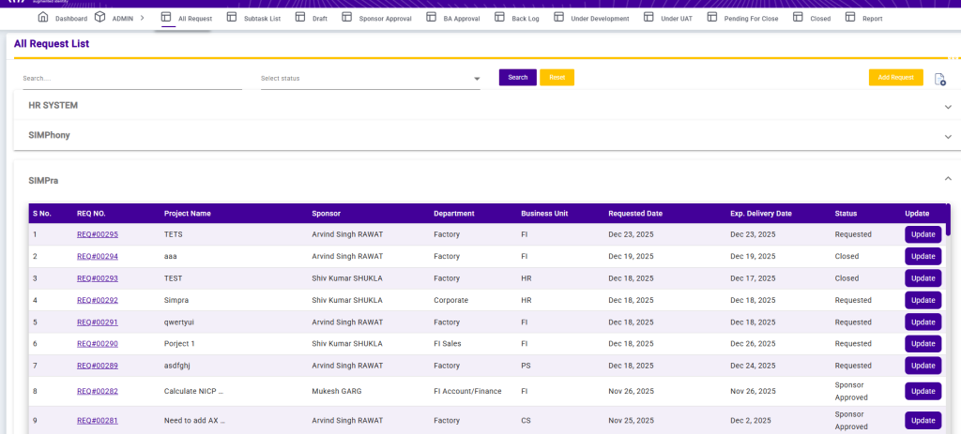This screenshot has height=434, width=961.
Task: Expand the HR SYSTEM section
Action: click(x=948, y=106)
